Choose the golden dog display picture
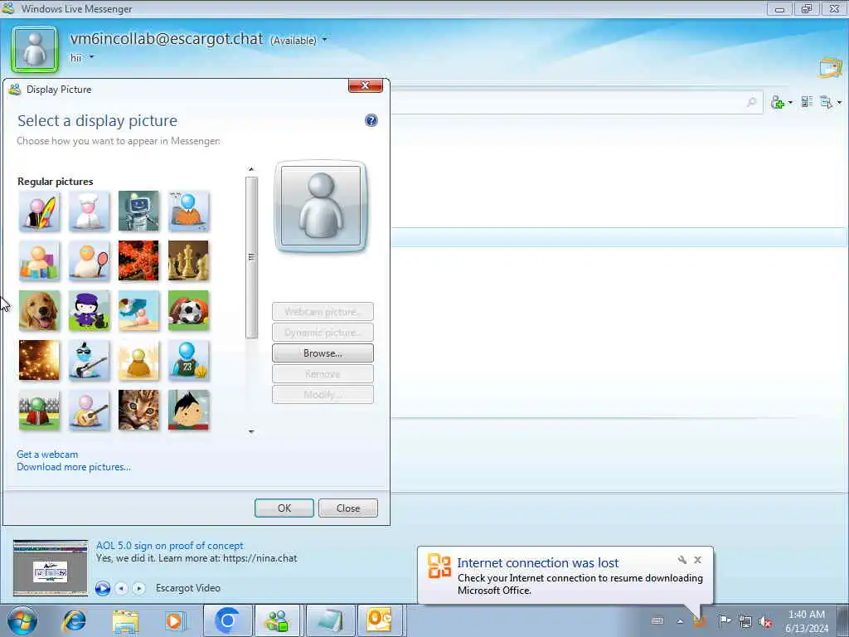Screen dimensions: 849x637 [39, 311]
